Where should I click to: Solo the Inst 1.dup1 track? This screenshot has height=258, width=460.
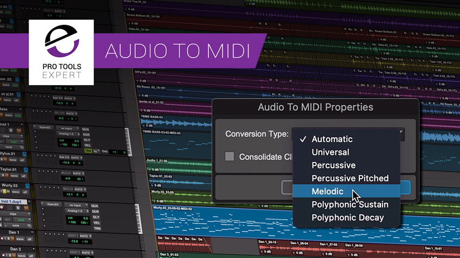[18, 208]
